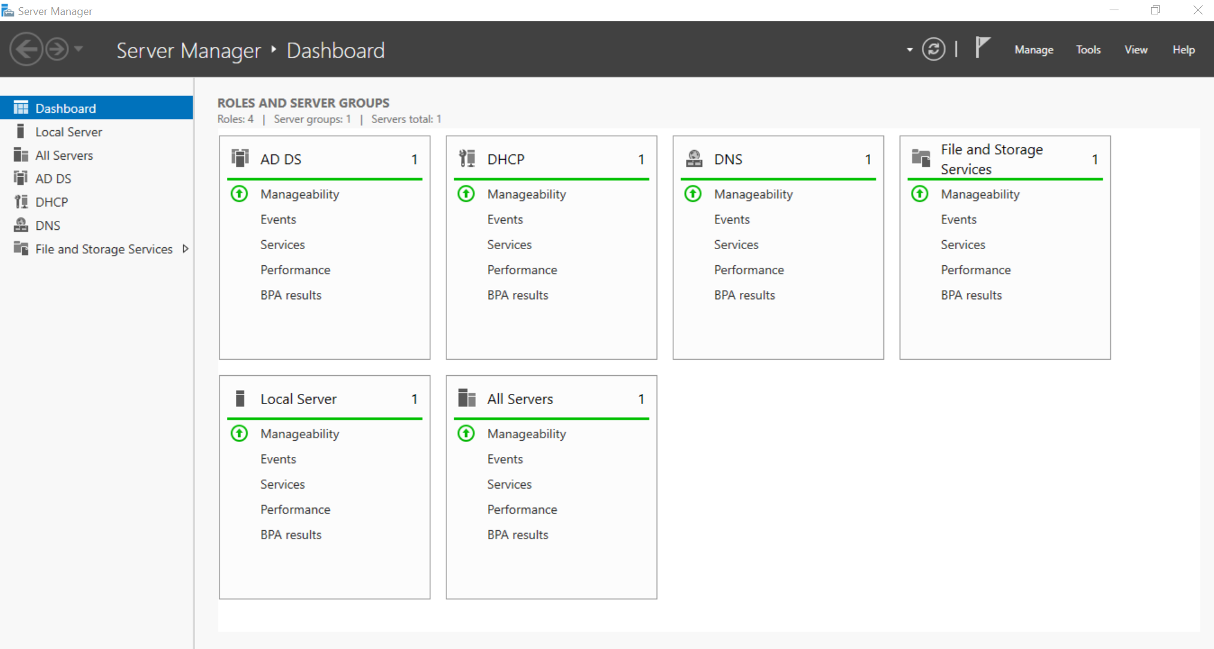
Task: Click the Server Manager title bar app icon
Action: [x=8, y=10]
